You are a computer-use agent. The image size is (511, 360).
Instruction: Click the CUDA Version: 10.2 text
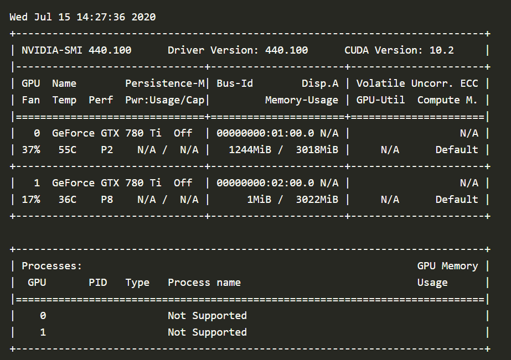(399, 50)
